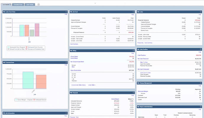The image size is (204, 118).
Task: Open the PM Financial Chart panel menu icon
Action: [66, 63]
